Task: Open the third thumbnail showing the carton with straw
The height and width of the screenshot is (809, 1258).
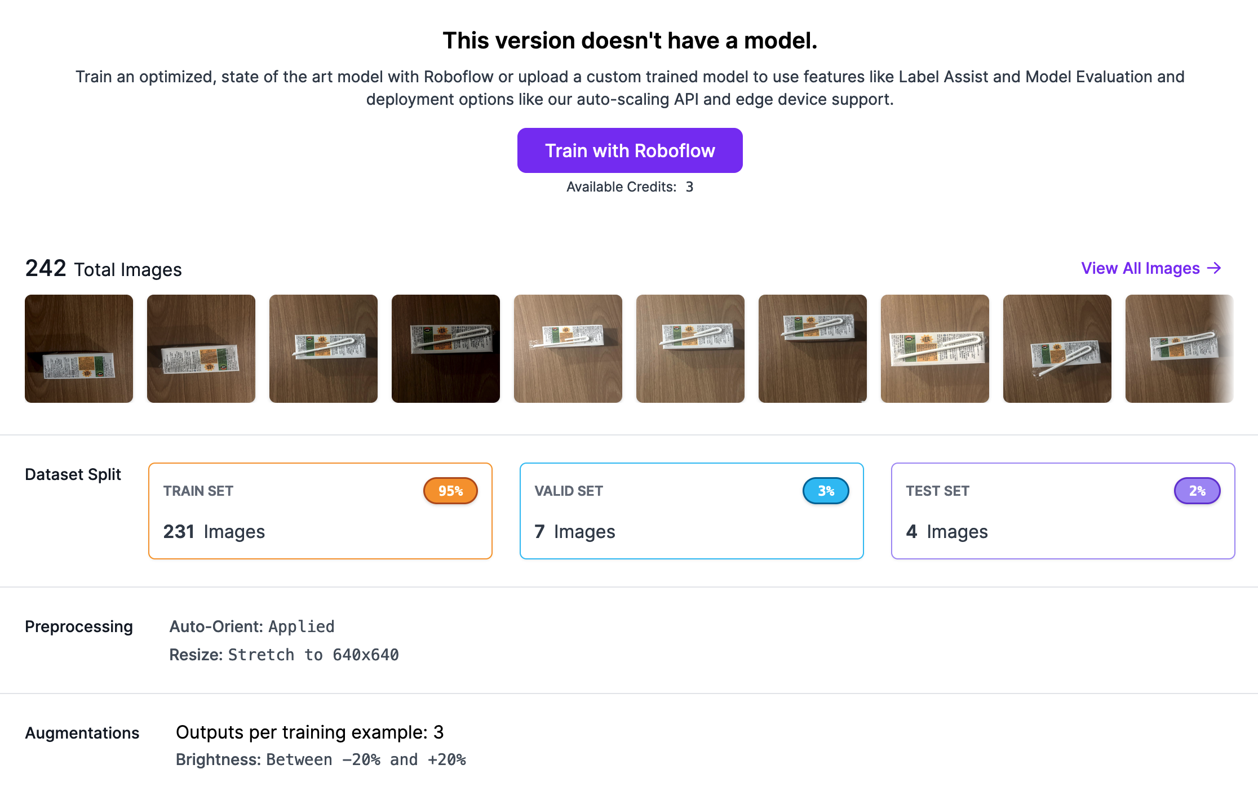Action: tap(324, 349)
